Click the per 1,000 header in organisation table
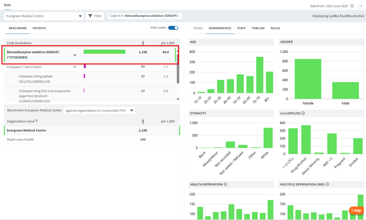Screen dimensions: 366x220 coord(168,121)
